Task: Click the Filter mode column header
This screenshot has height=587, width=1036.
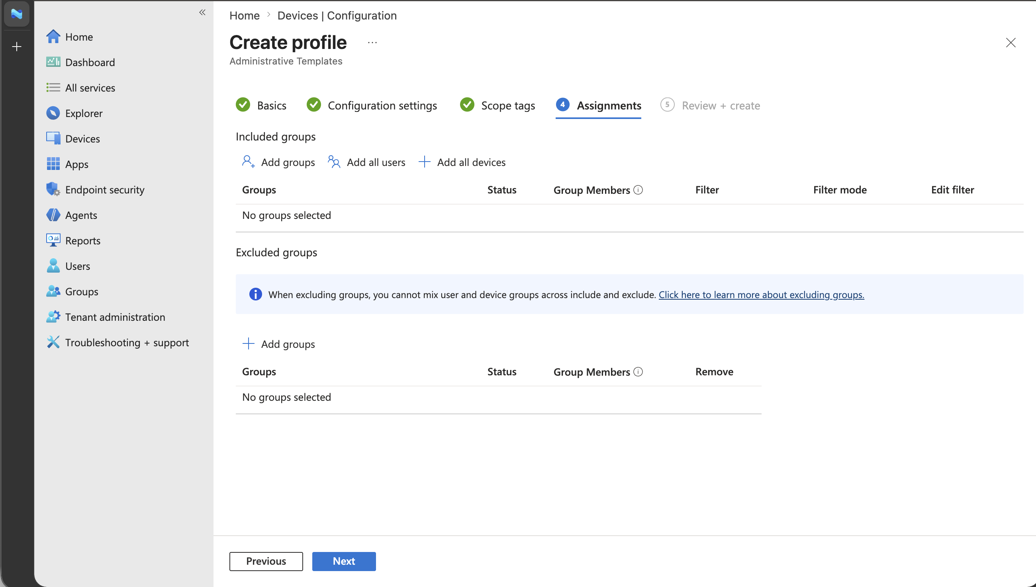Action: (x=840, y=190)
